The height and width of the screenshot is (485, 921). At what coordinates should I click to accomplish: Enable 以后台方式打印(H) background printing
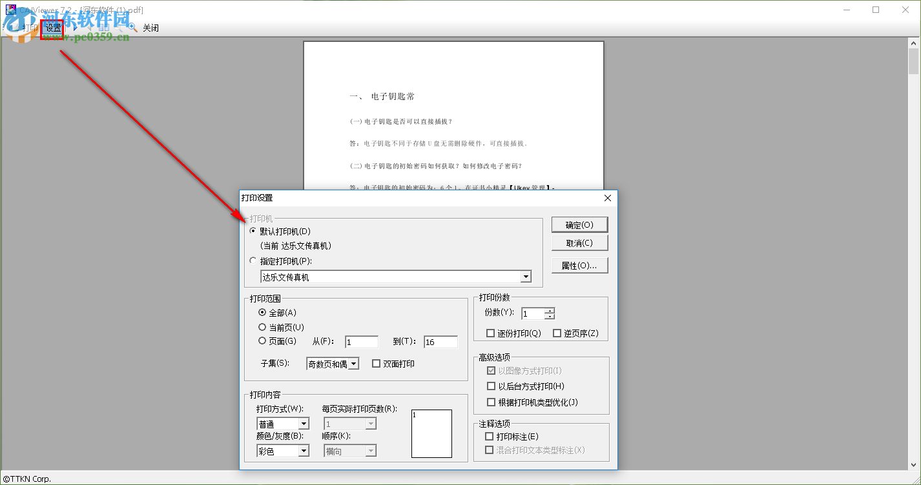point(492,385)
